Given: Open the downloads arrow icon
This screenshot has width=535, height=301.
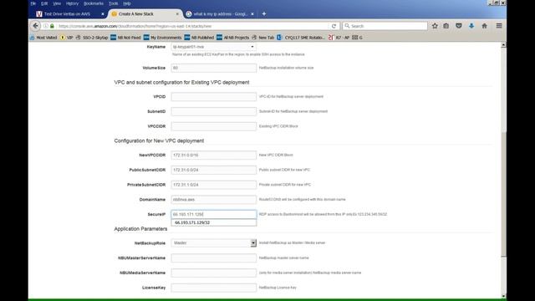Looking at the screenshot, I should pos(471,26).
